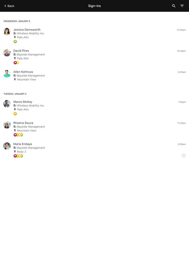189x253 pixels.
Task: Open Jessica Demsworth's profile photo
Action: pos(7,32)
